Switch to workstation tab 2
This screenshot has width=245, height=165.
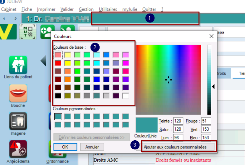(15, 19)
